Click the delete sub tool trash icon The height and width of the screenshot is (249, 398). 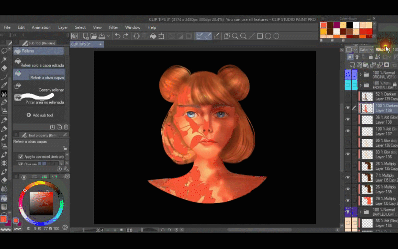pos(66,127)
